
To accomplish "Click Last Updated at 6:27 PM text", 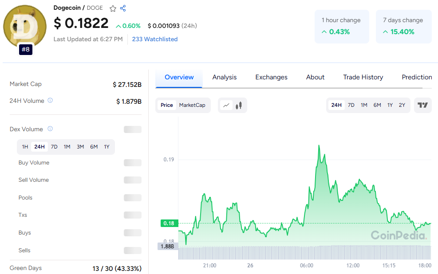I will [x=88, y=39].
